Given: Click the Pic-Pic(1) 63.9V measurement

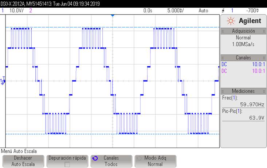Looking at the screenshot, I should coord(243,114).
